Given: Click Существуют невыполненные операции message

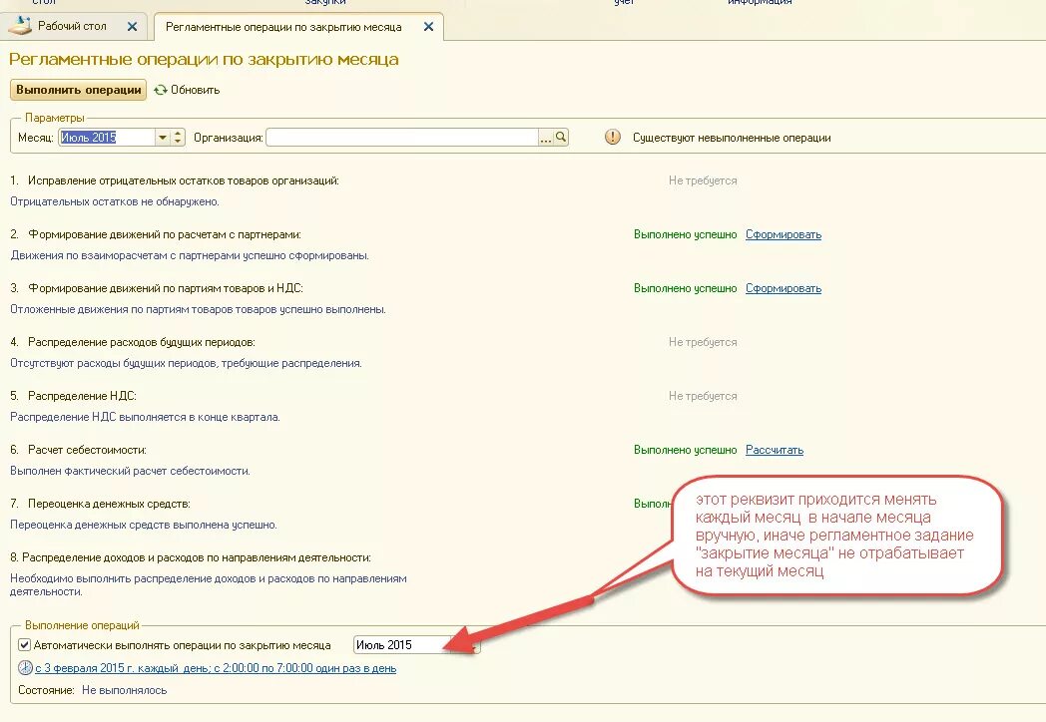Looking at the screenshot, I should (x=732, y=138).
